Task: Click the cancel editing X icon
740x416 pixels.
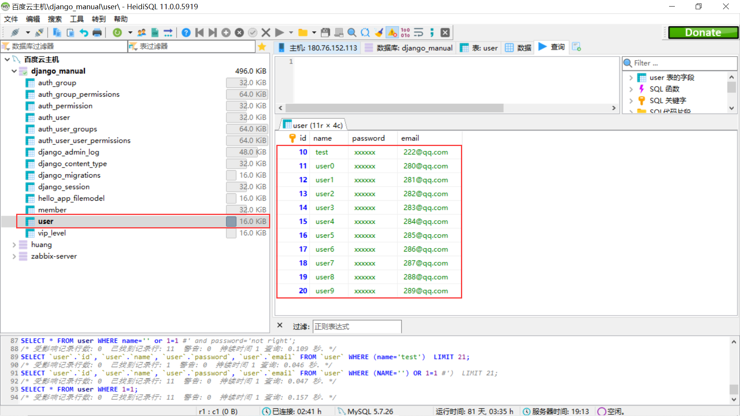Action: [266, 33]
